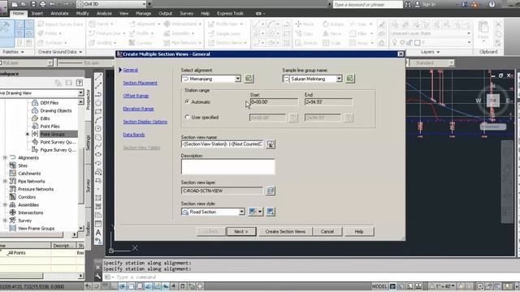520x292 pixels.
Task: Go to the Offset Range page link
Action: click(136, 96)
